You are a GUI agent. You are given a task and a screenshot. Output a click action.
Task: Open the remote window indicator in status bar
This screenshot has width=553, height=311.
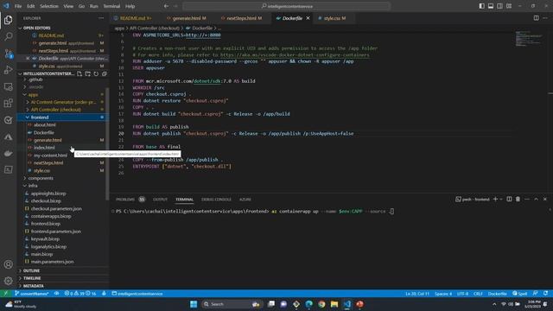[x=6, y=294]
